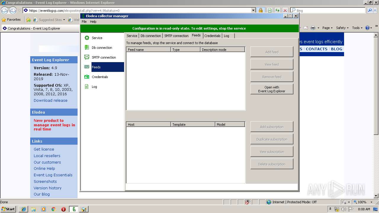Click the Delete subscription button
The height and width of the screenshot is (213, 379).
tap(272, 164)
